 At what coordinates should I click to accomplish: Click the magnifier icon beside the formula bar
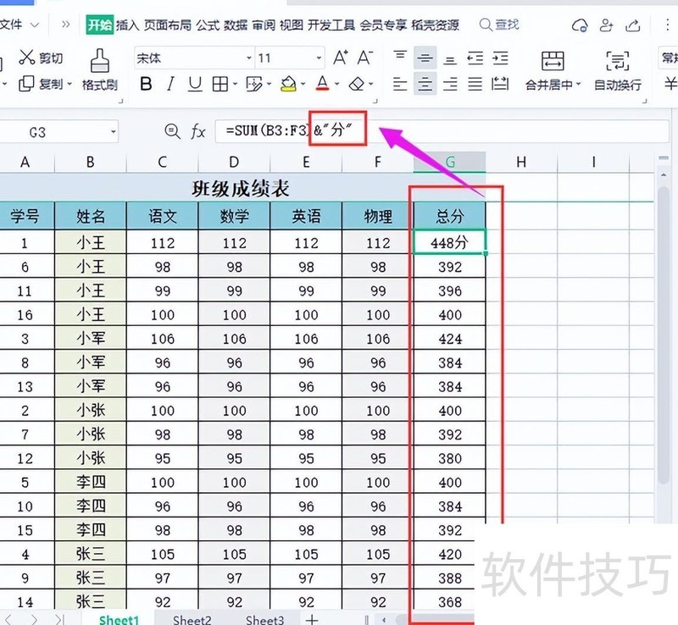[172, 131]
